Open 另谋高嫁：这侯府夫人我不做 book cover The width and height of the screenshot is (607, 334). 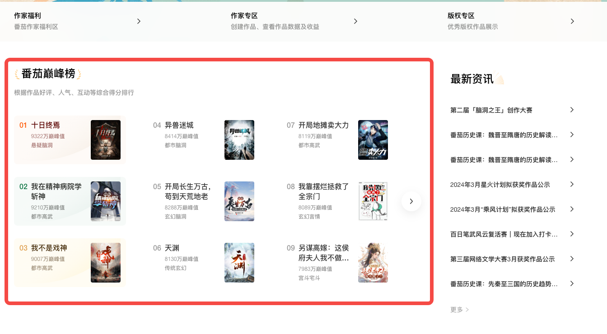373,263
